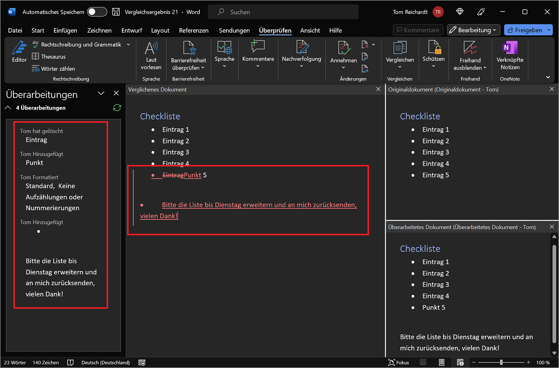Close the Überarbeitungen pane
The height and width of the screenshot is (368, 559).
point(116,93)
